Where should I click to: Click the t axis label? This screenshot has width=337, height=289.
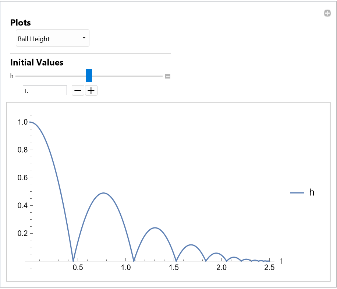coord(281,261)
